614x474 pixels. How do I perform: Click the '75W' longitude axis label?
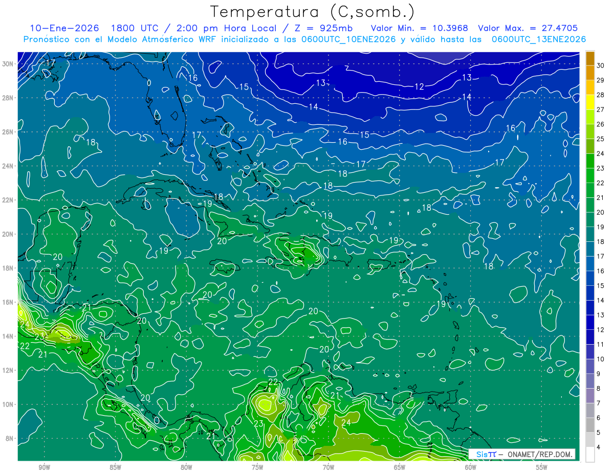257,467
